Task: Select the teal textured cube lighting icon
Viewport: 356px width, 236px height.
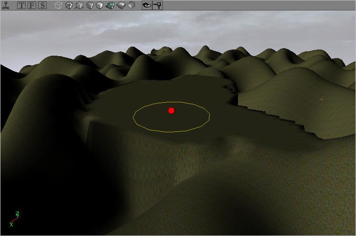Action: tap(110, 6)
